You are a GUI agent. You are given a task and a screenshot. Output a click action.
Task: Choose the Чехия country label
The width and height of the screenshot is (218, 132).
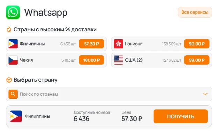pos(27,60)
